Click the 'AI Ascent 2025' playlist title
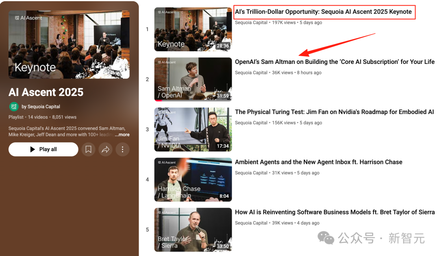The width and height of the screenshot is (439, 256). coord(46,92)
